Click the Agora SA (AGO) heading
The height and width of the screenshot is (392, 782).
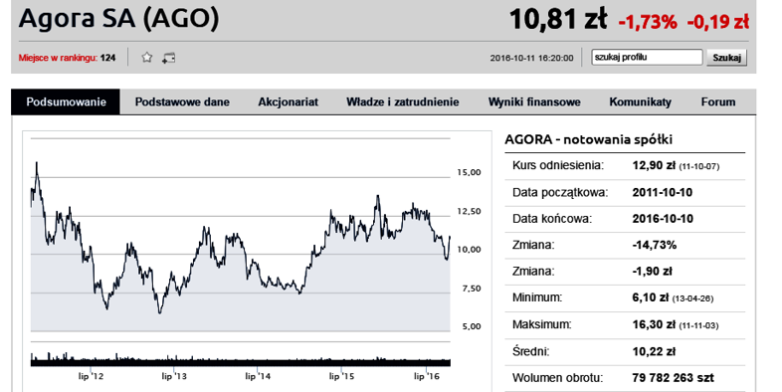pos(118,19)
